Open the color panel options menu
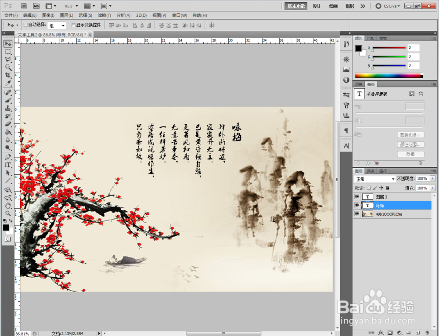Screen dimensions: 439x336 (434, 38)
